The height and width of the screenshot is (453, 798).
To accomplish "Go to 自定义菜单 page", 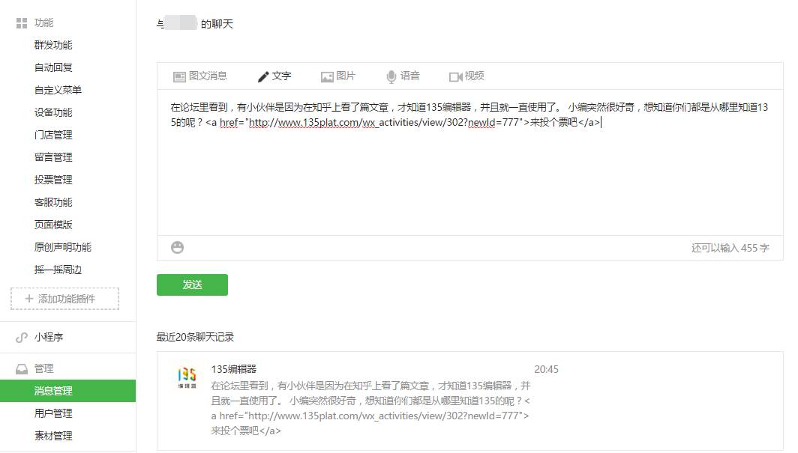I will coord(58,90).
